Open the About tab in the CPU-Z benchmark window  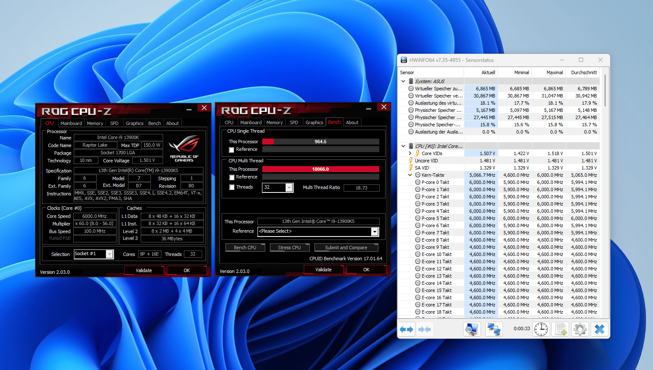pos(352,122)
